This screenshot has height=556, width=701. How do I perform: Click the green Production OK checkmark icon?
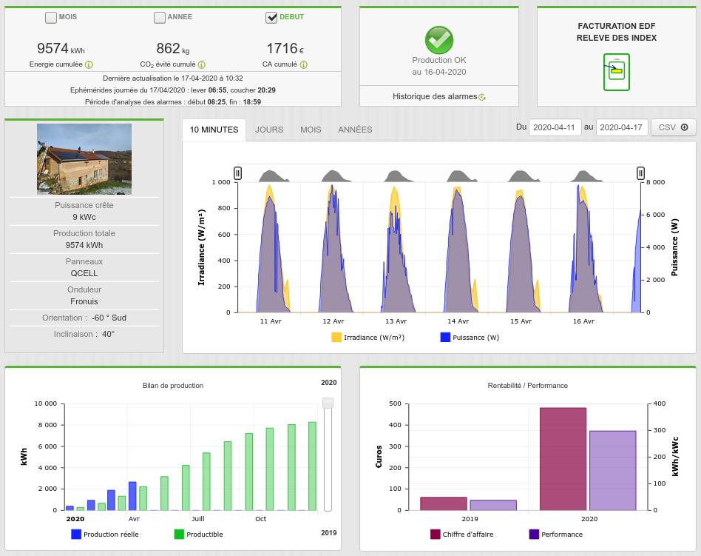pyautogui.click(x=439, y=39)
